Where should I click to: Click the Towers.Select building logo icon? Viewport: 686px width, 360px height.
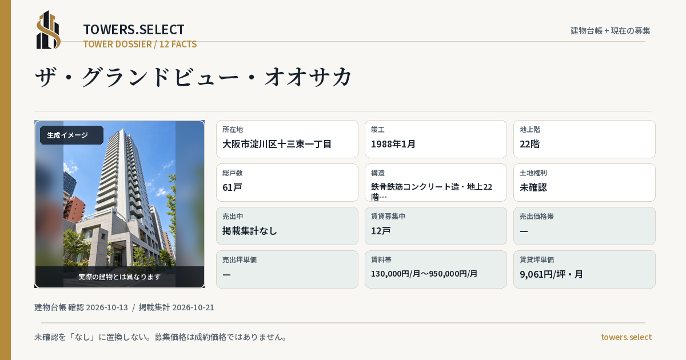pos(49,30)
